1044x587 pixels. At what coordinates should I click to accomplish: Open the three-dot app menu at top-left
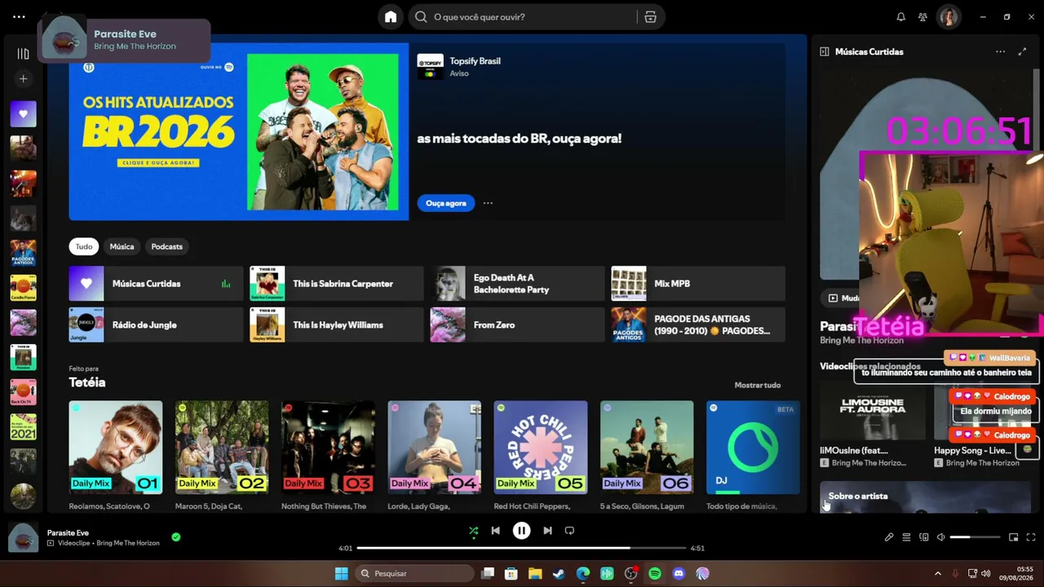pos(19,16)
